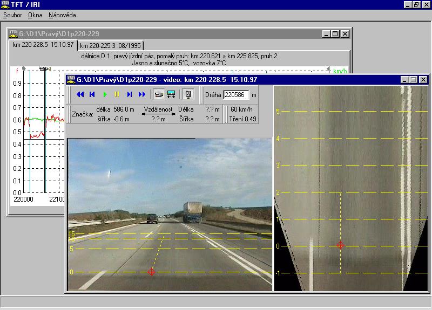432x310 pixels.
Task: Click the 'délka 586.0 m' marker value
Action: point(115,109)
